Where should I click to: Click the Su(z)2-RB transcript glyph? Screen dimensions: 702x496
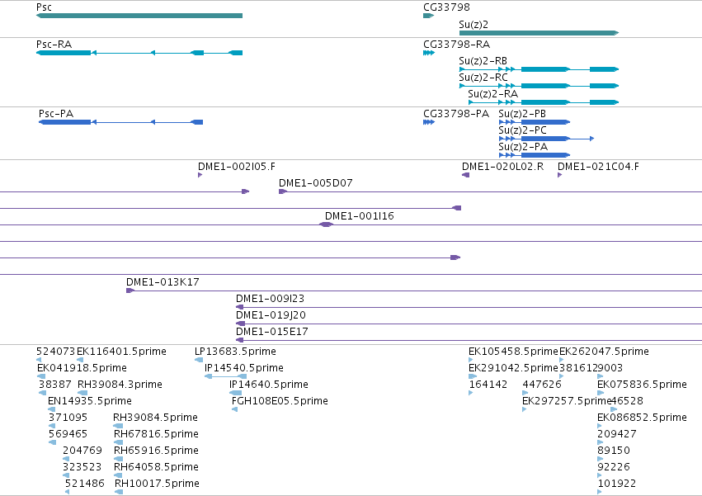(x=539, y=69)
